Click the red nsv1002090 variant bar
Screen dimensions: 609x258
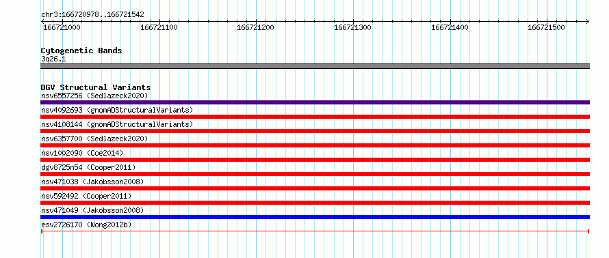[315, 160]
